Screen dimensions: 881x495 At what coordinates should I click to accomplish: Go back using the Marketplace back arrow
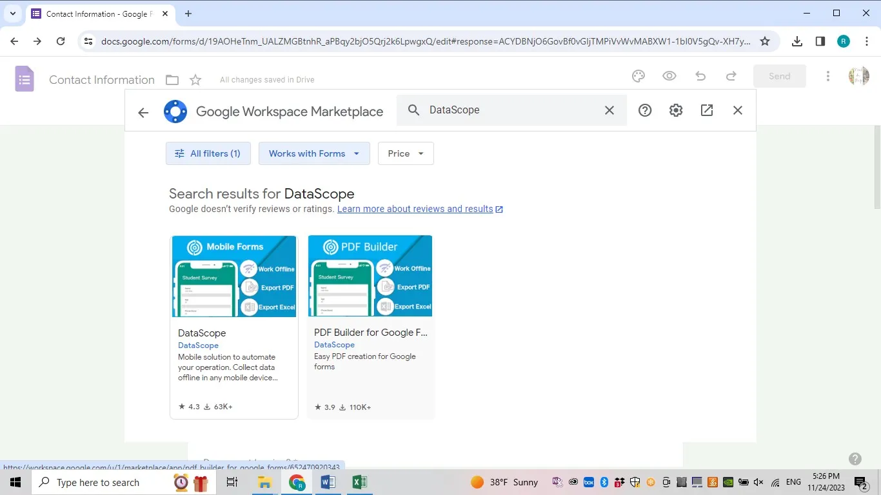point(143,112)
